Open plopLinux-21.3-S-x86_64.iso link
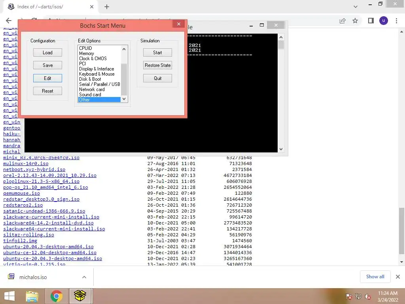This screenshot has width=405, height=304. (x=41, y=181)
